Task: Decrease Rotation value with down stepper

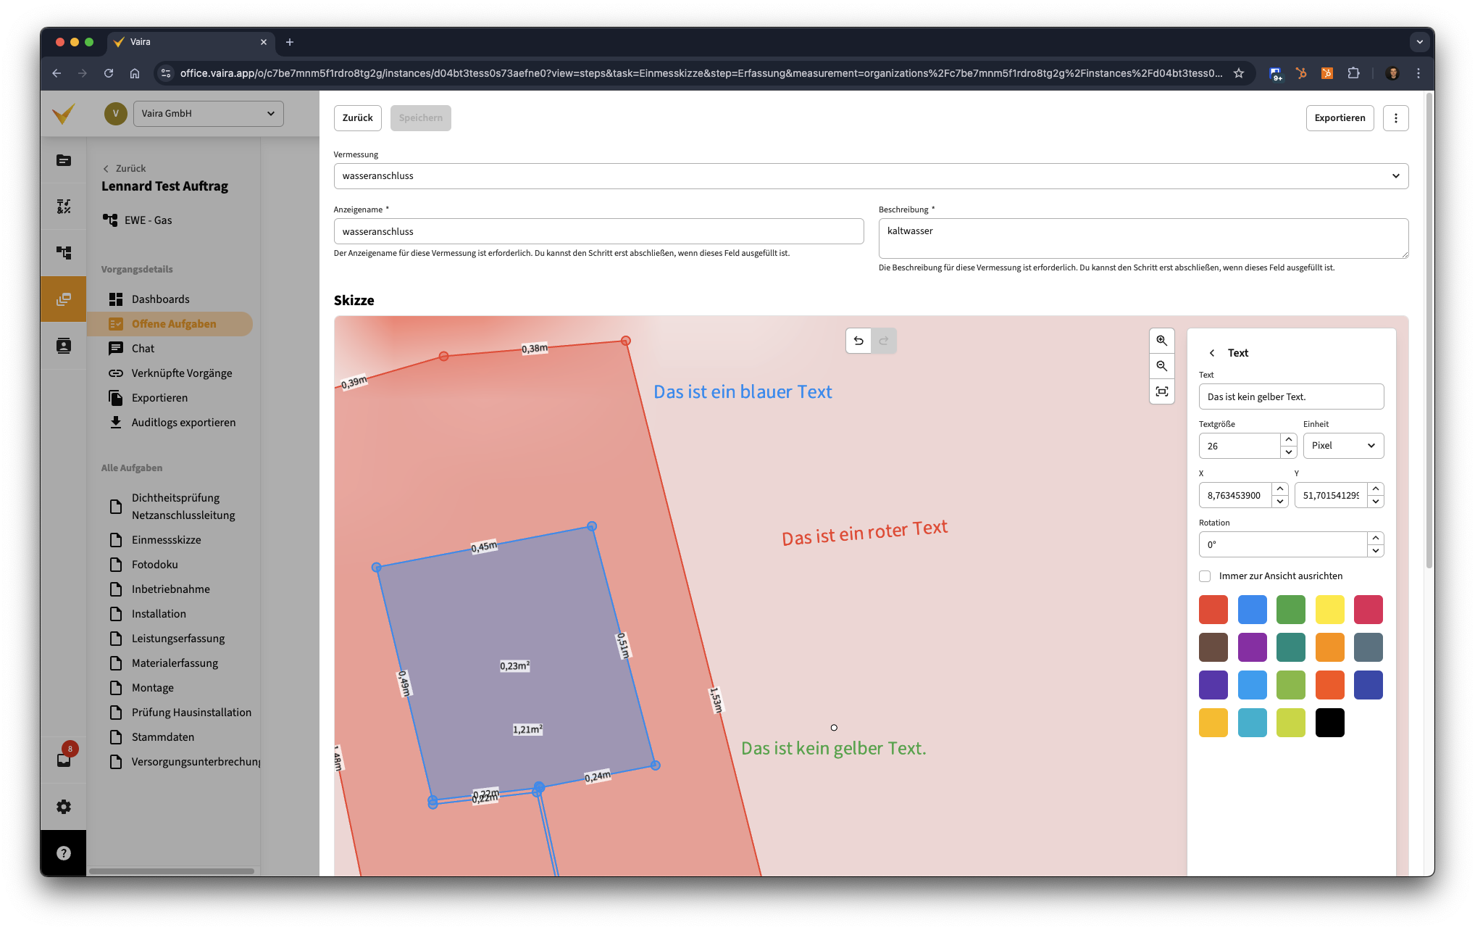Action: (x=1376, y=551)
